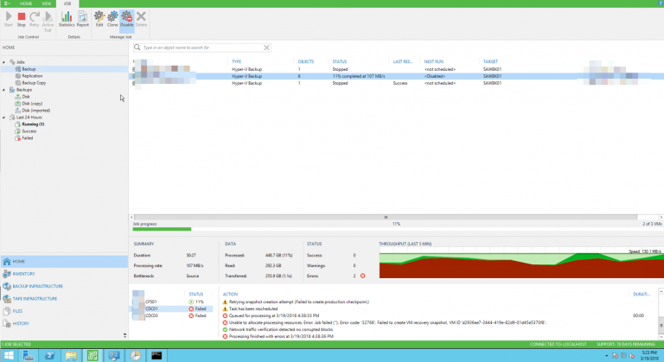Open job Statistics
The image size is (664, 362).
click(67, 20)
